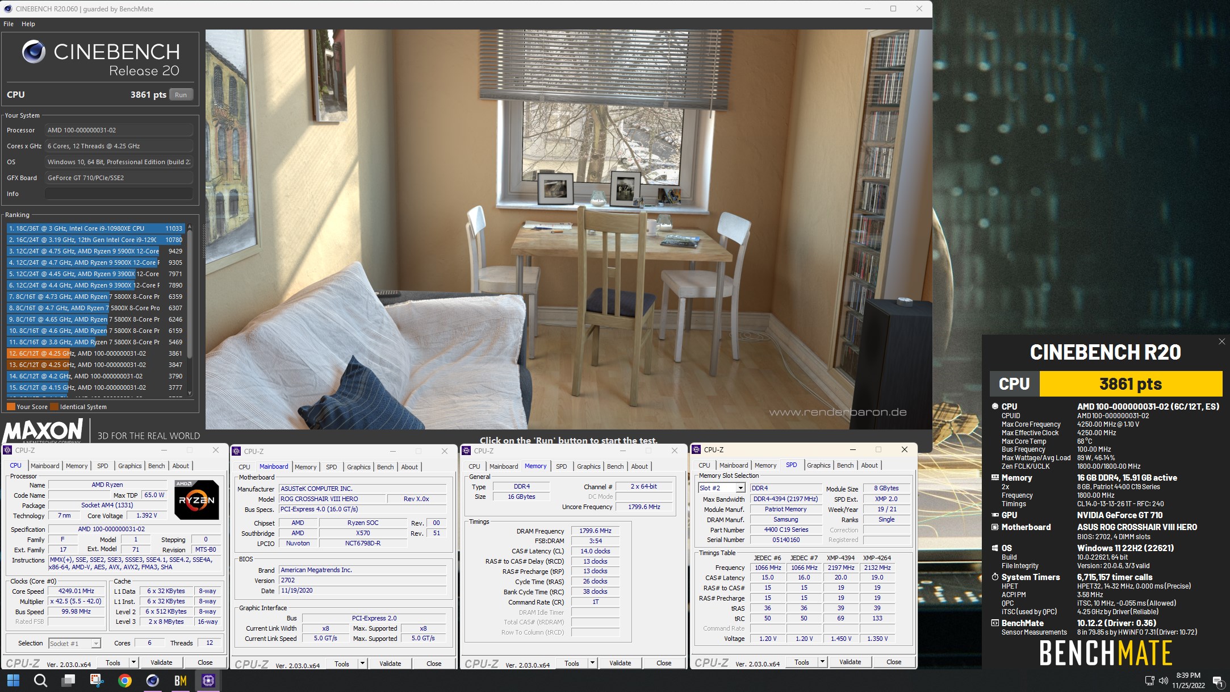Click the OS Windows icon in BenchMate panel
Viewport: 1230px width, 692px height.
(x=995, y=548)
